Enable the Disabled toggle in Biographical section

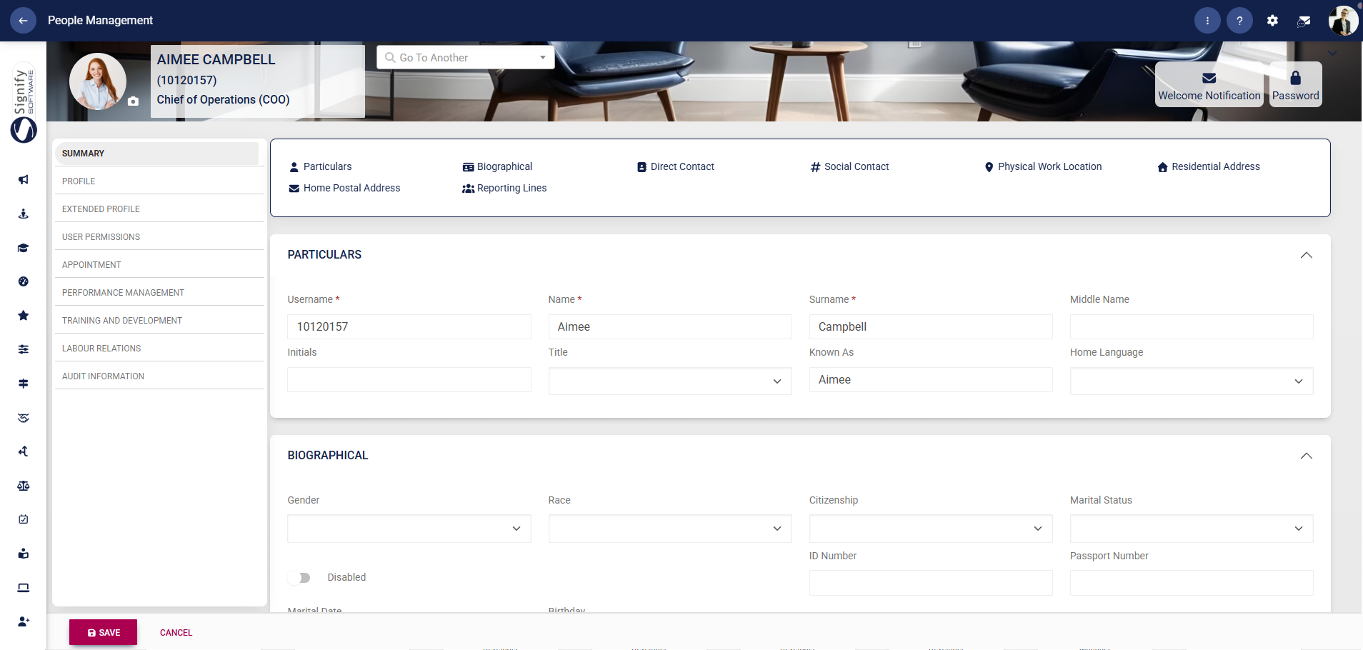point(299,577)
